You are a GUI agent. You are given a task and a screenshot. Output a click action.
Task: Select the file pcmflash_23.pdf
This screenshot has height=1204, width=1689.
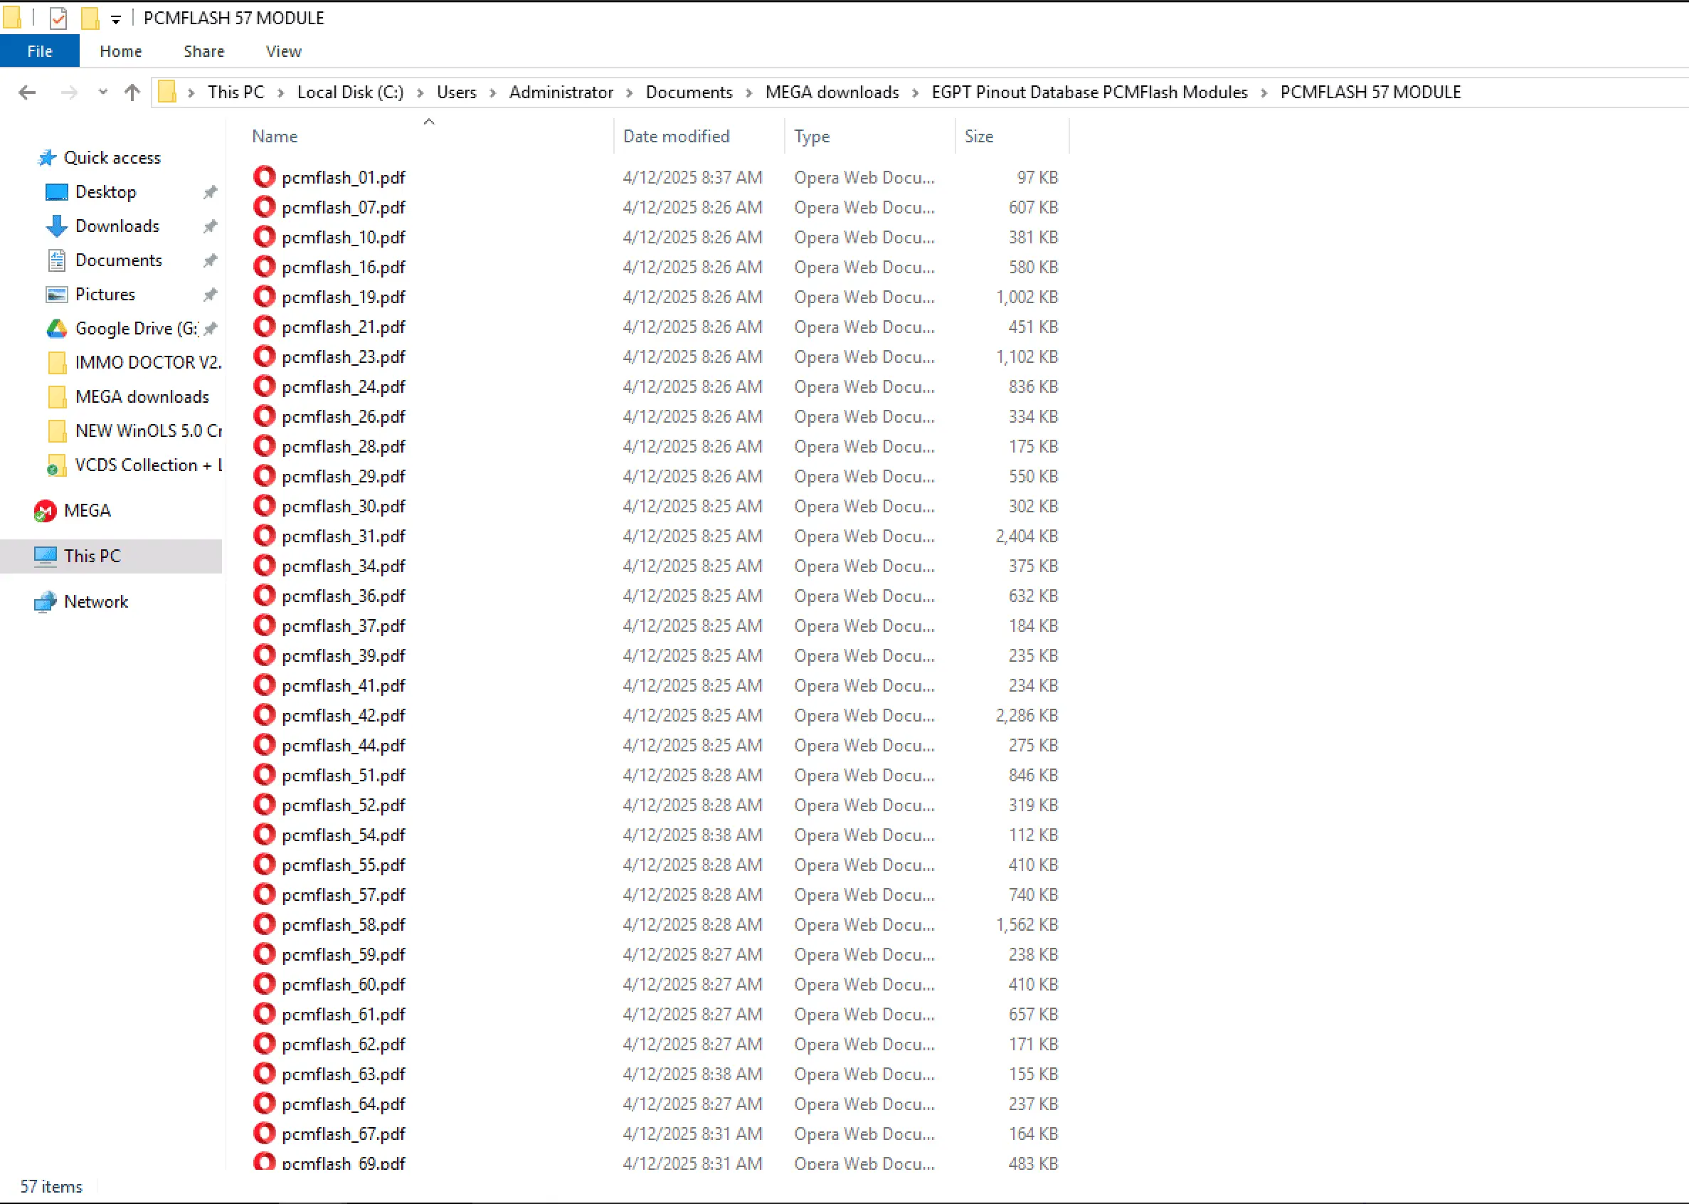click(x=343, y=357)
